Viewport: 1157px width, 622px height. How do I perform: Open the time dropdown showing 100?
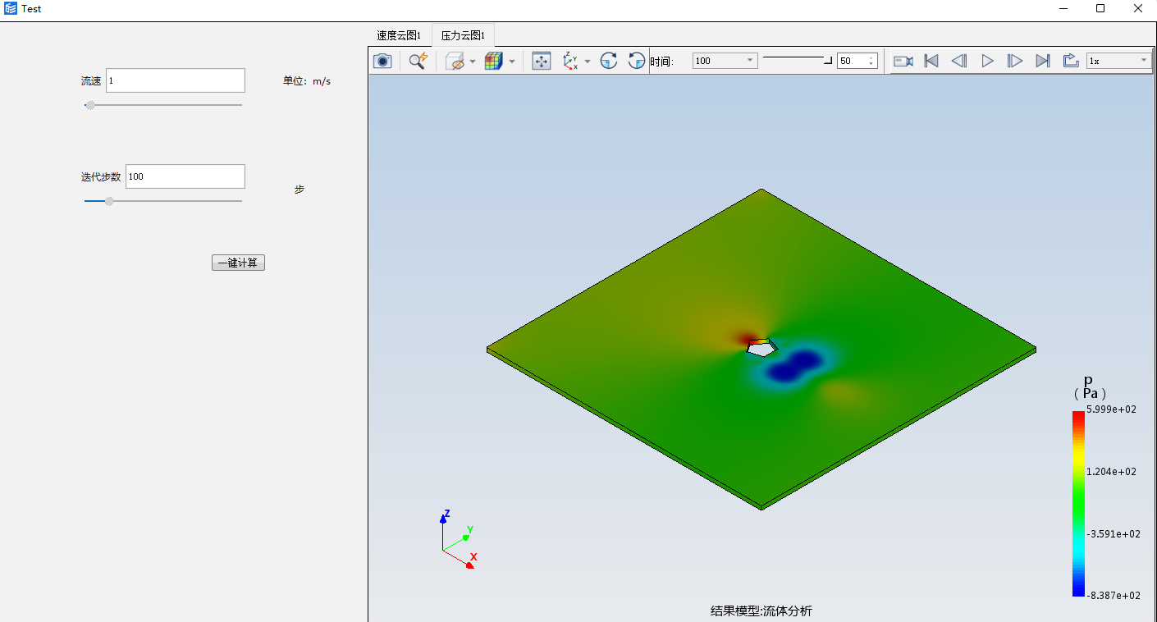[x=725, y=61]
